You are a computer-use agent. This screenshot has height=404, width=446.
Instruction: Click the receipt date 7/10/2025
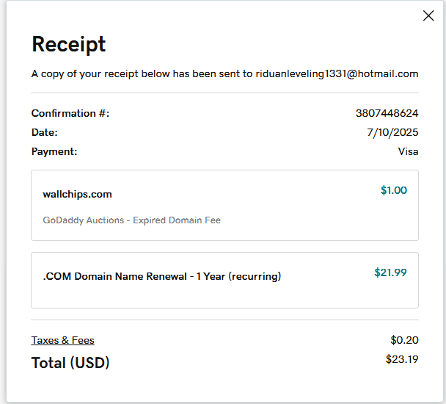(392, 132)
